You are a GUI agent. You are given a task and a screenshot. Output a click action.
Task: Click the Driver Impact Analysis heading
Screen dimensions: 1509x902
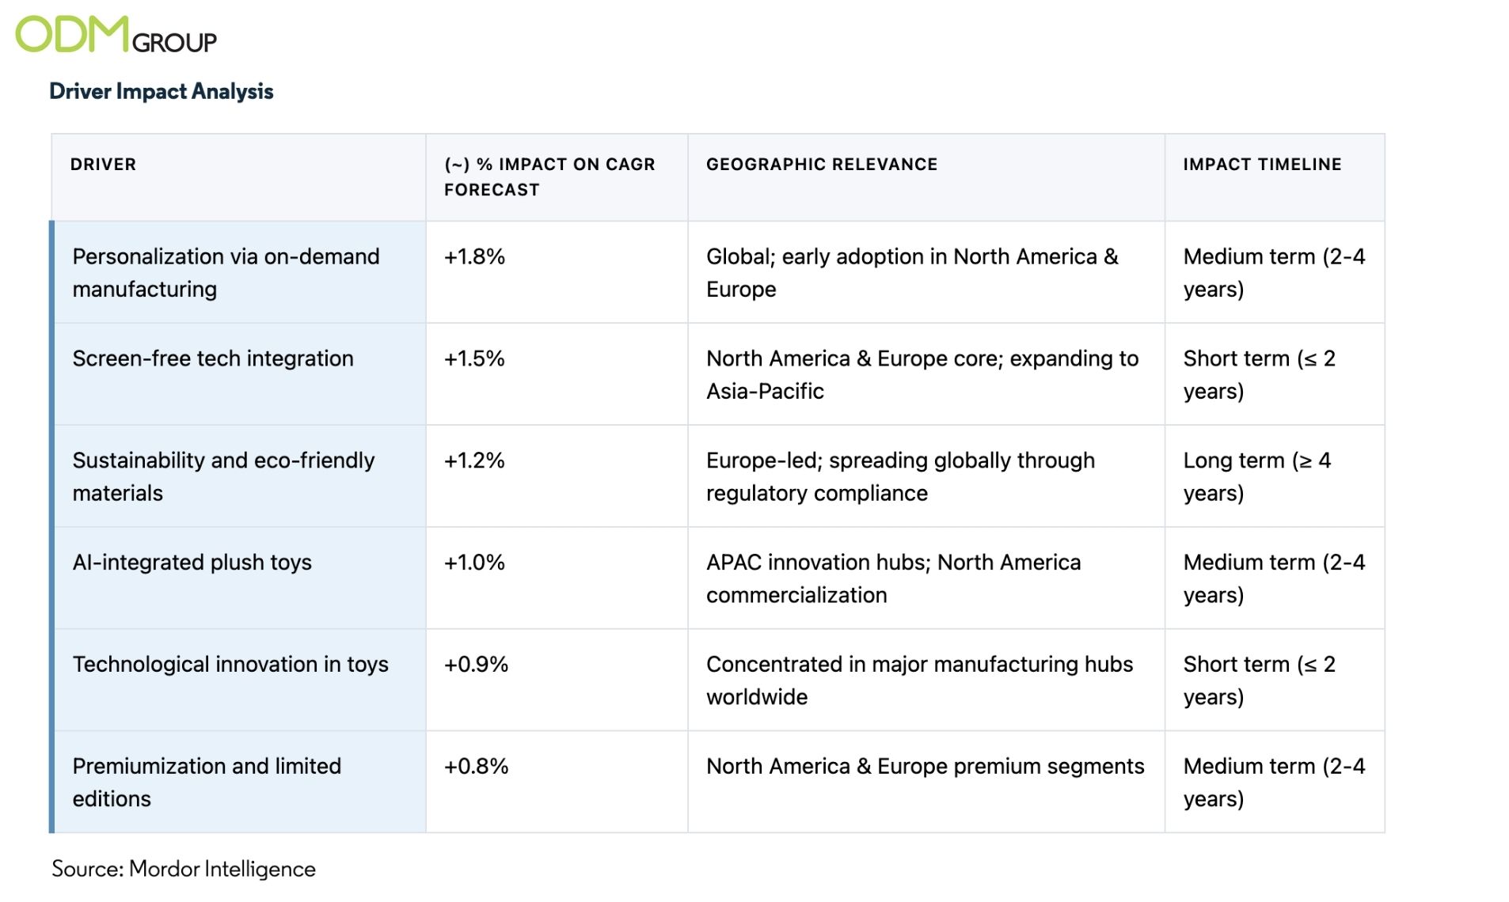(162, 92)
